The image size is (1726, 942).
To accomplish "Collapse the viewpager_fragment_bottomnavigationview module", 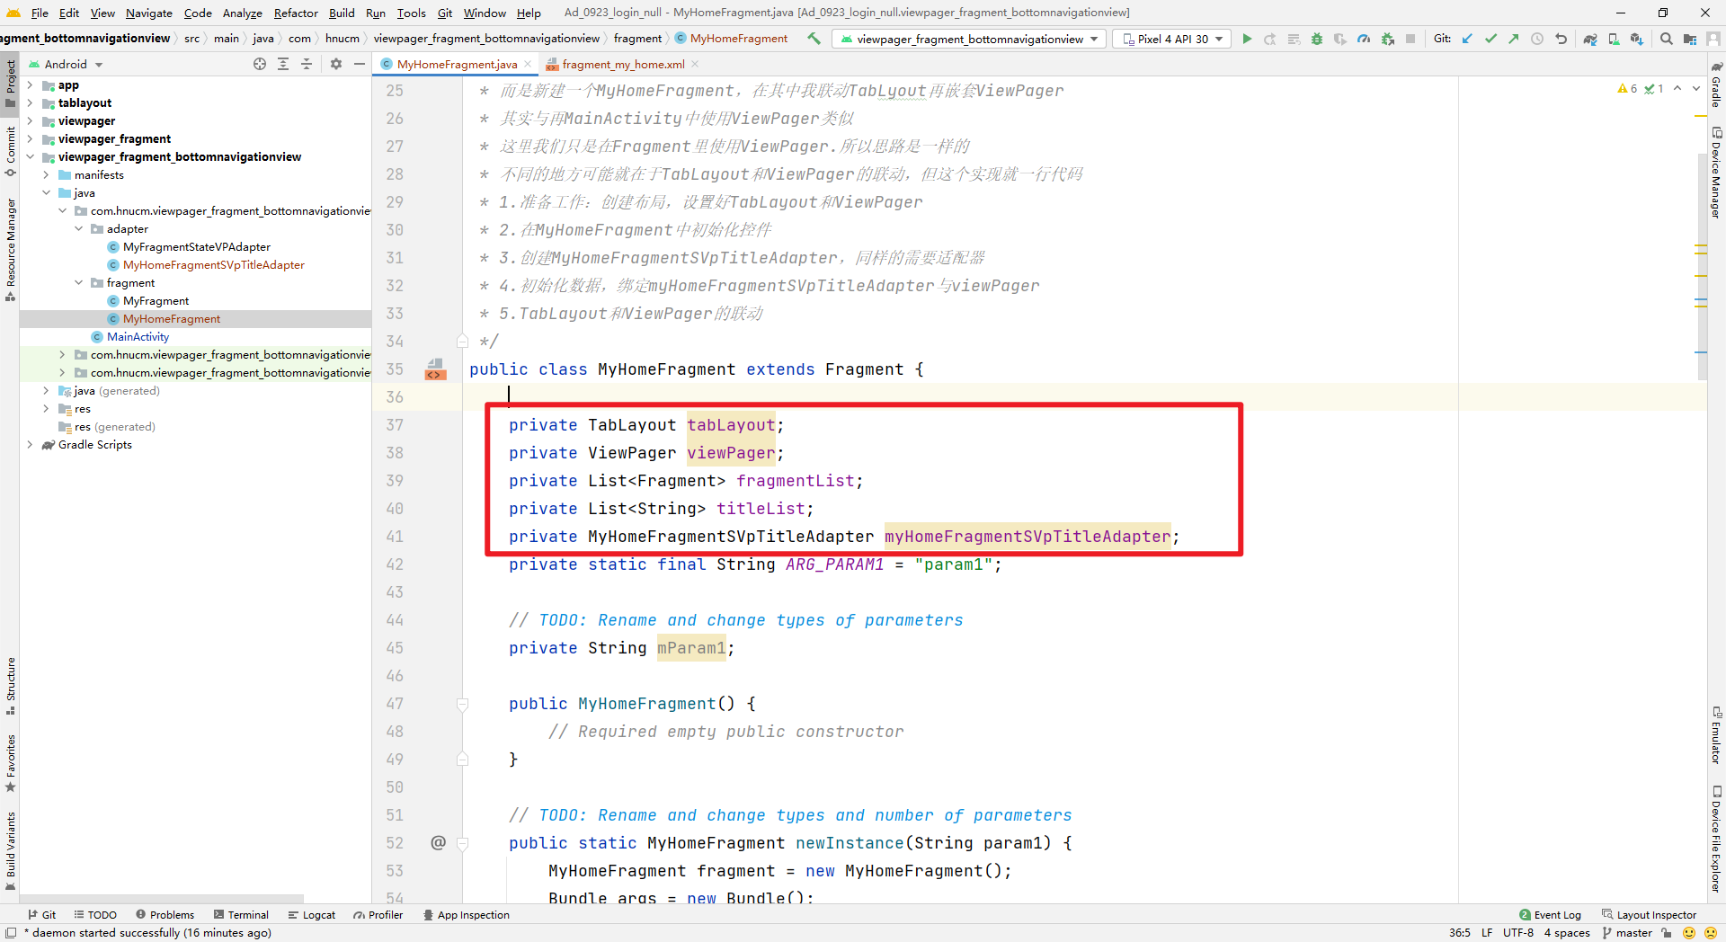I will (x=30, y=157).
